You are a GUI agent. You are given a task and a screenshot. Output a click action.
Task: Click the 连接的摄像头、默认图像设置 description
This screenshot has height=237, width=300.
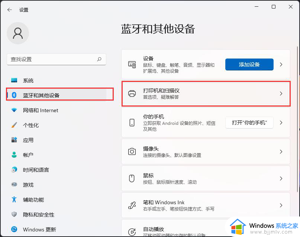172,155
